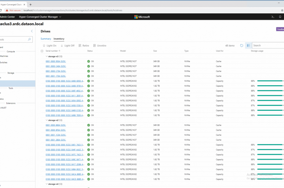Open the PowerShell script icon in header

tap(273, 17)
